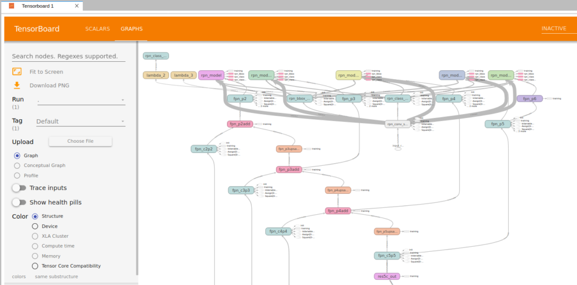Select the lambda_3 graph node
The height and width of the screenshot is (285, 577).
(183, 75)
